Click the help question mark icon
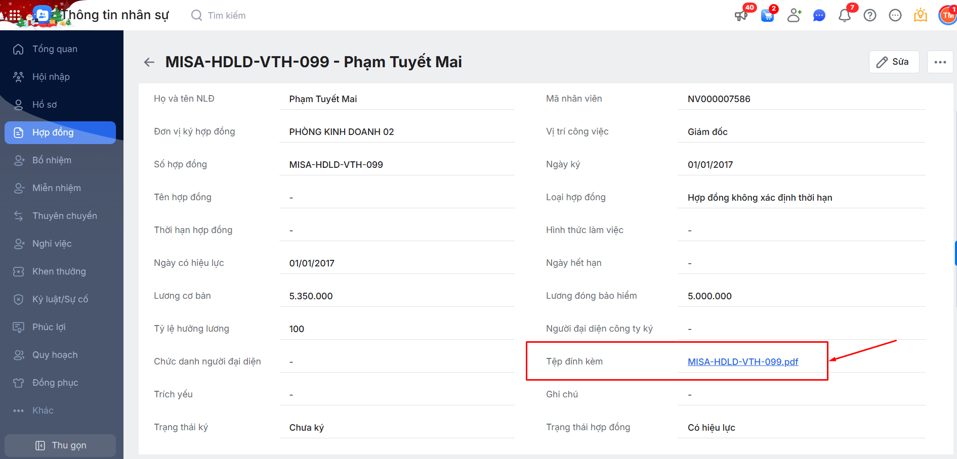Image resolution: width=957 pixels, height=459 pixels. (869, 16)
